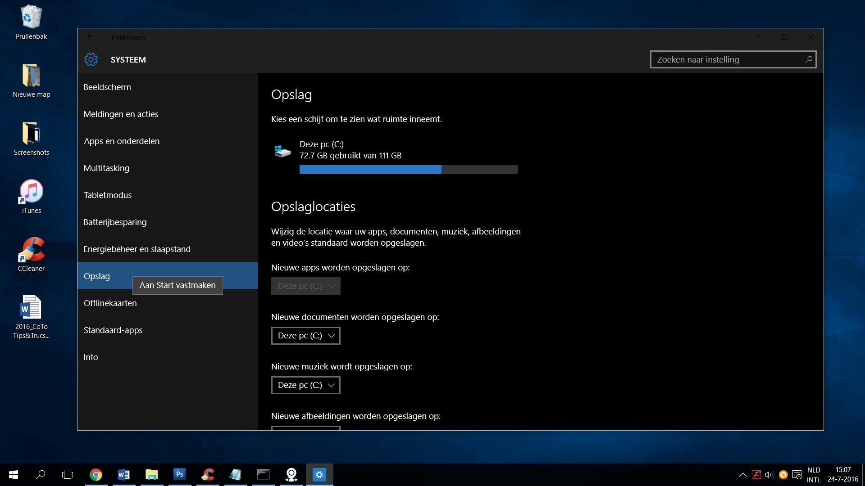The width and height of the screenshot is (865, 486).
Task: Click Aan Start vastmaken context option
Action: (178, 285)
